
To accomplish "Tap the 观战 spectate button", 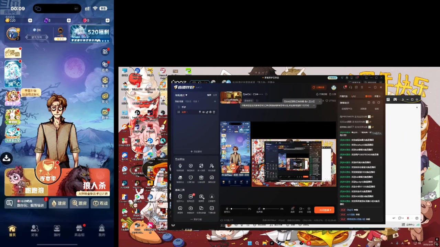I will click(100, 203).
